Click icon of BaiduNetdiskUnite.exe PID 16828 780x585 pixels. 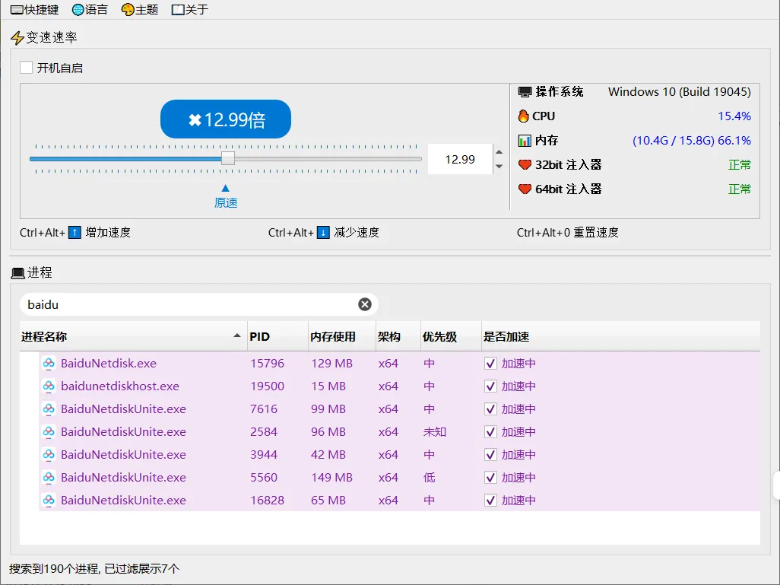coord(49,501)
